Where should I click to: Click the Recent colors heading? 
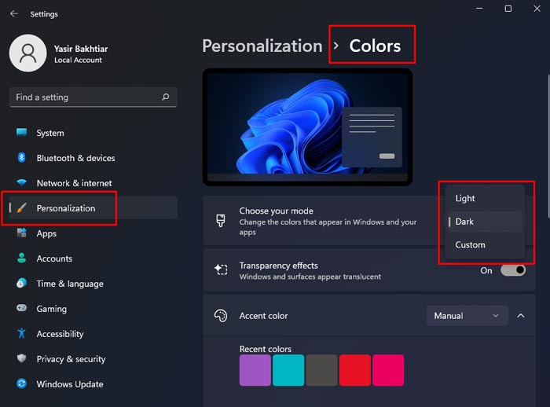coord(266,349)
